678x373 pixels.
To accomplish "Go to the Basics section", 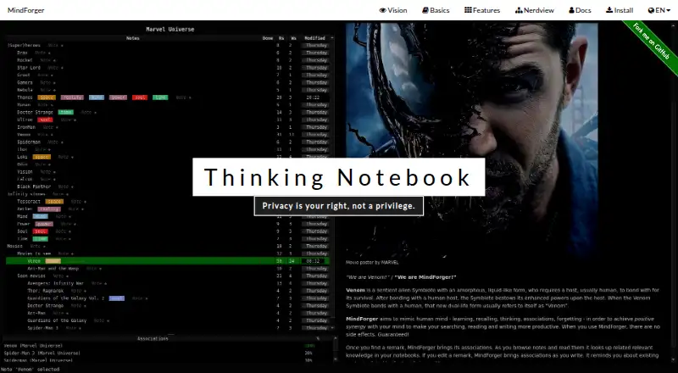I will (x=436, y=10).
